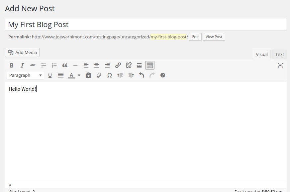The height and width of the screenshot is (192, 290).
Task: Toggle underline formatting
Action: (x=50, y=75)
